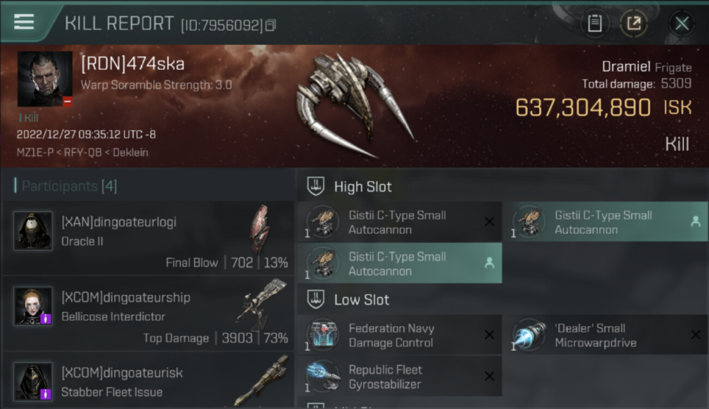Viewport: 709px width, 409px height.
Task: Select the first Gistii C-Type Autocannon
Action: (399, 222)
